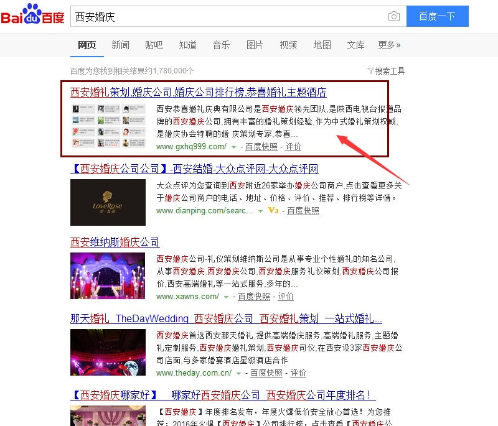Open the 贴吧 tab

[154, 45]
